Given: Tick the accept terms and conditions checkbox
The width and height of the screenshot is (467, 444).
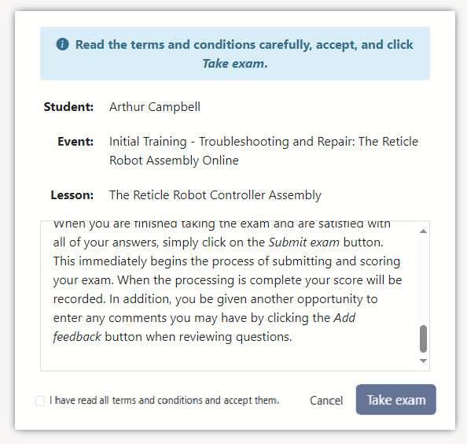Looking at the screenshot, I should (40, 401).
